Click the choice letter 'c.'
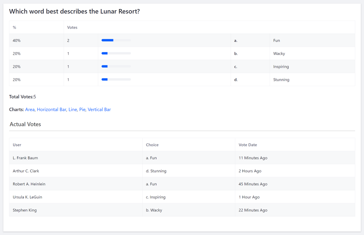Image resolution: width=364 pixels, height=235 pixels. (236, 67)
